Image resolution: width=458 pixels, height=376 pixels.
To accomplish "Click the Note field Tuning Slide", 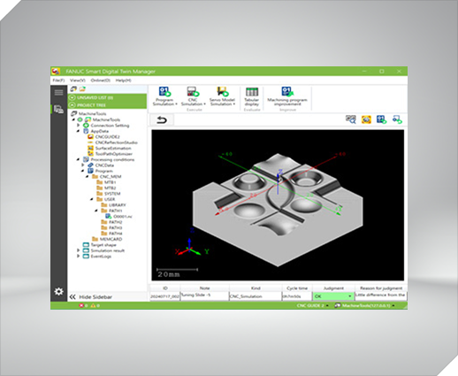I will click(204, 296).
